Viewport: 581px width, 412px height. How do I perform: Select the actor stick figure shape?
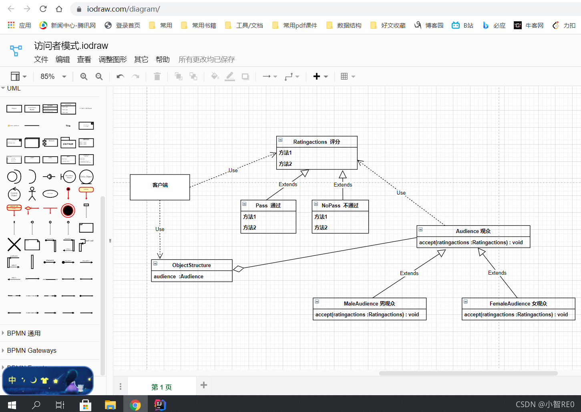point(32,193)
